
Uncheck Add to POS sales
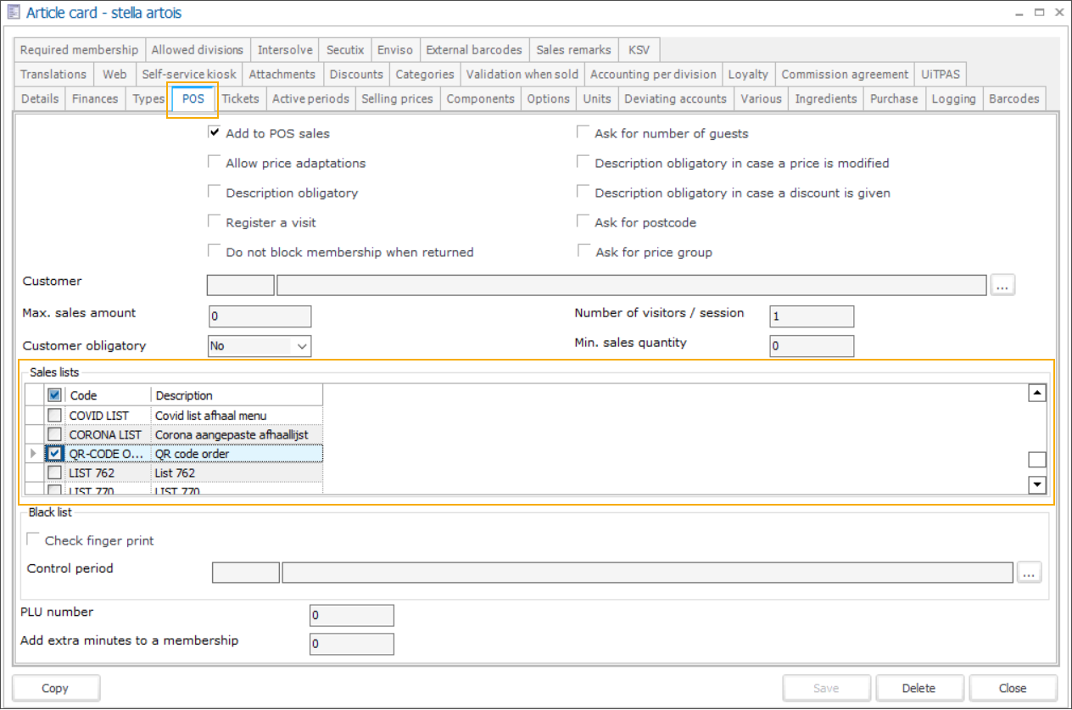215,132
